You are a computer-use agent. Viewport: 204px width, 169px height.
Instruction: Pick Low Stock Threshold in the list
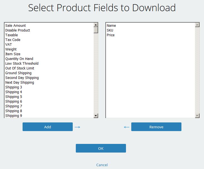pos(49,63)
